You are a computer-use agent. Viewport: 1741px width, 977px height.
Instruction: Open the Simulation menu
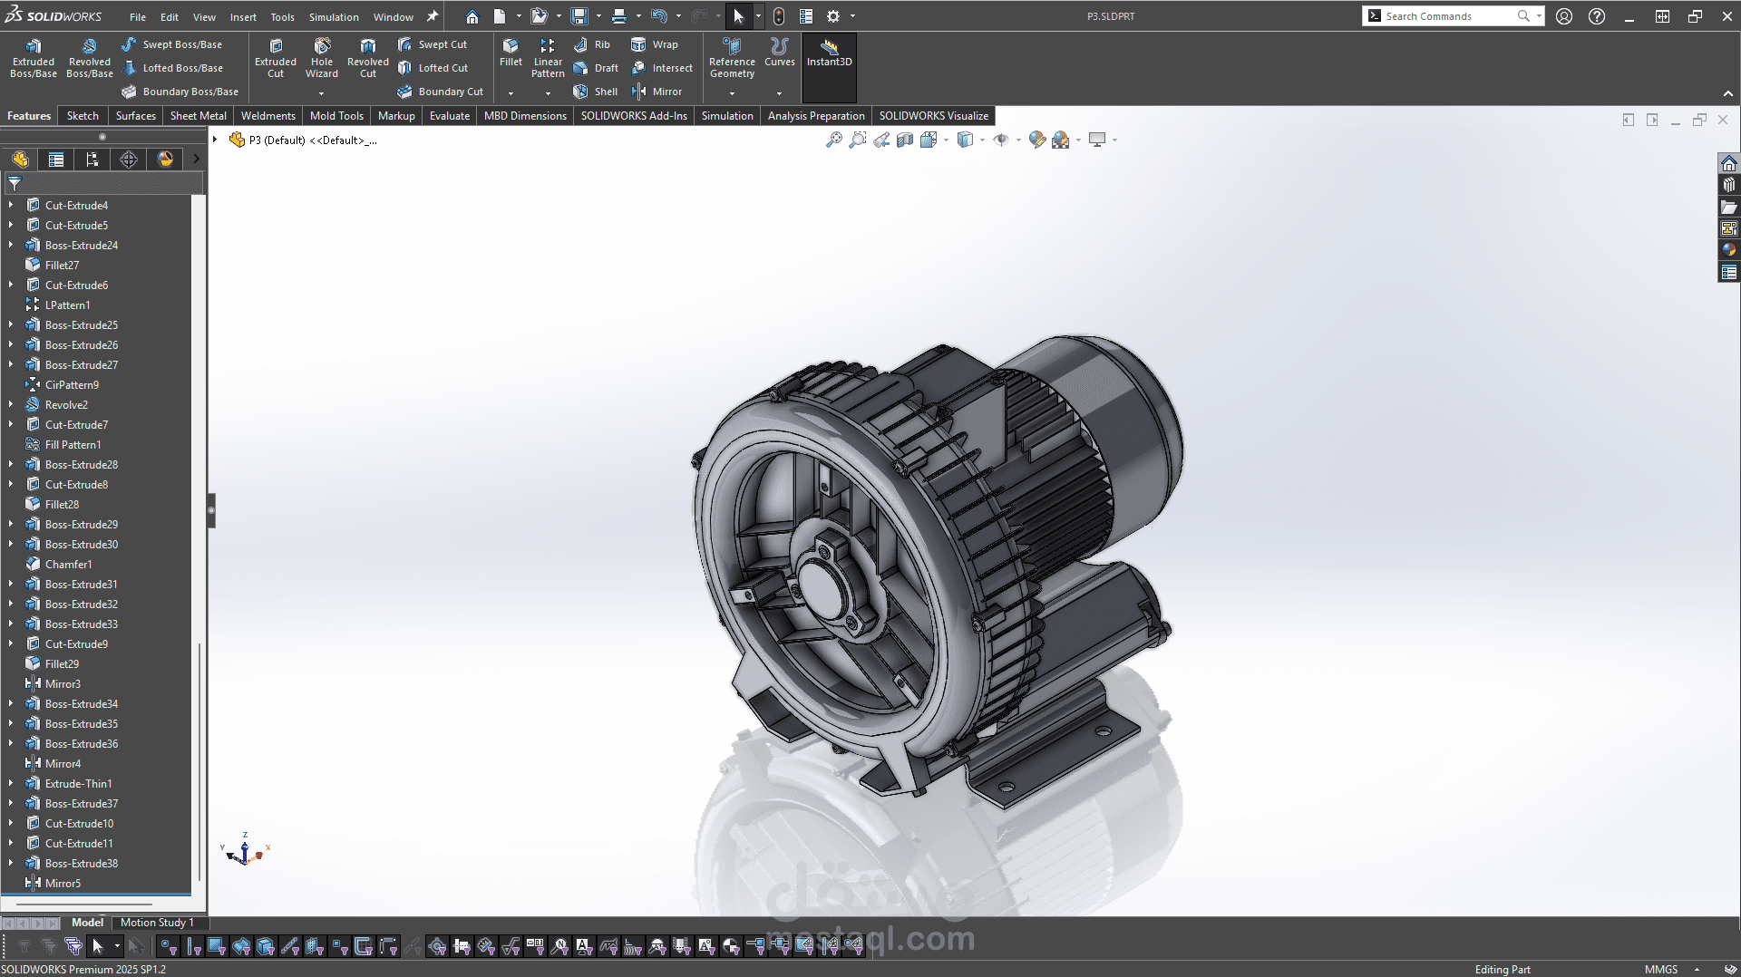(333, 16)
